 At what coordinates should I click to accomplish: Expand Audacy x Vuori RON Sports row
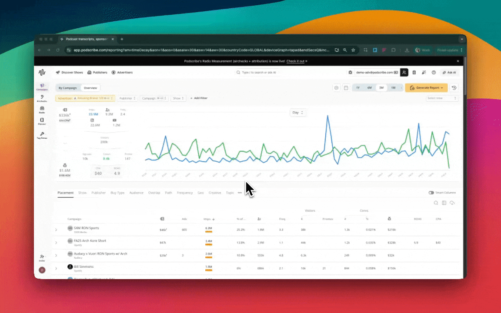pyautogui.click(x=56, y=256)
